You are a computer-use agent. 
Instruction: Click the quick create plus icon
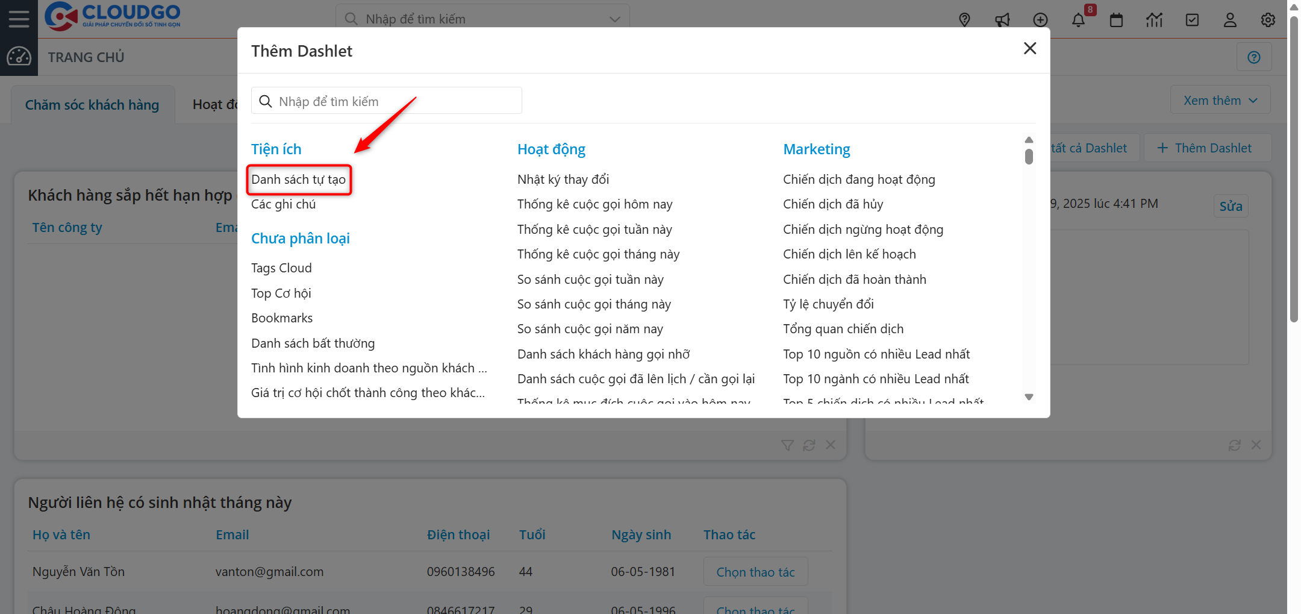point(1040,20)
